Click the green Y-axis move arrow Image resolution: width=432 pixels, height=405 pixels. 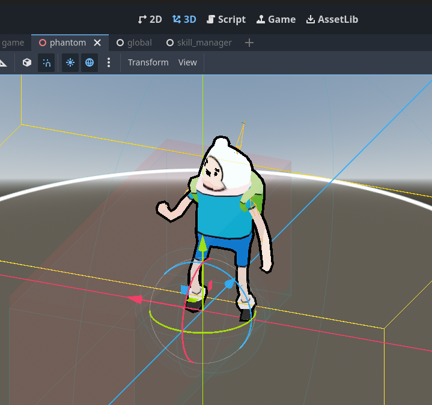click(202, 244)
